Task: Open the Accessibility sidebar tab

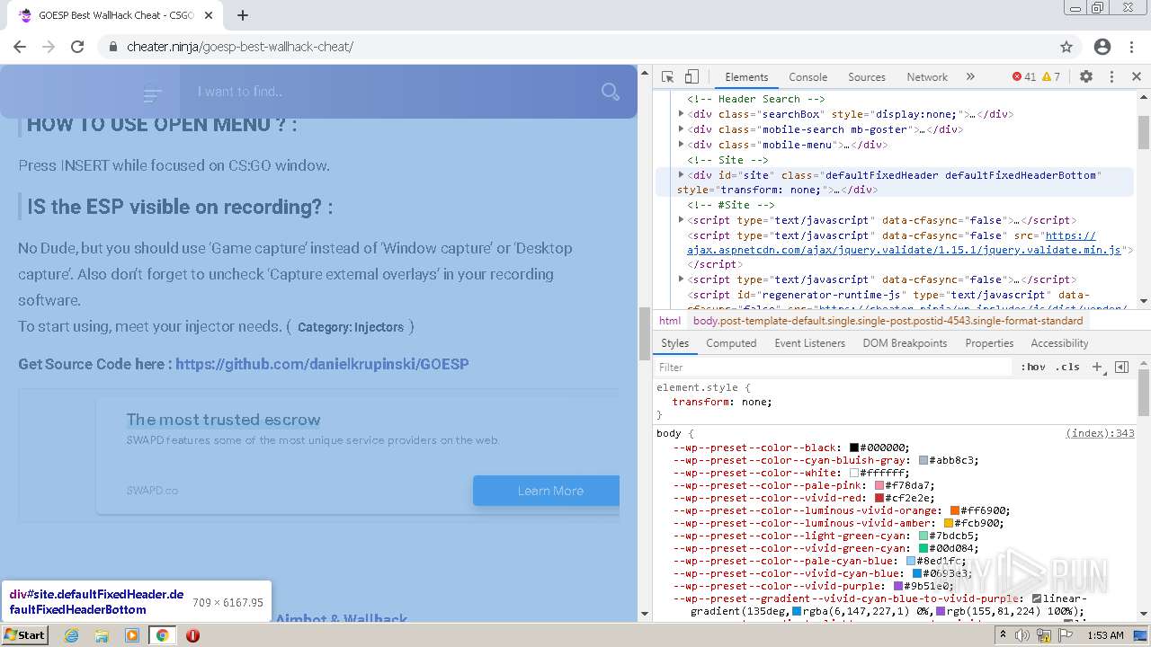Action: (x=1059, y=343)
